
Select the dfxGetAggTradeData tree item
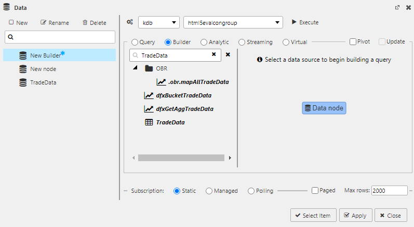coord(184,109)
